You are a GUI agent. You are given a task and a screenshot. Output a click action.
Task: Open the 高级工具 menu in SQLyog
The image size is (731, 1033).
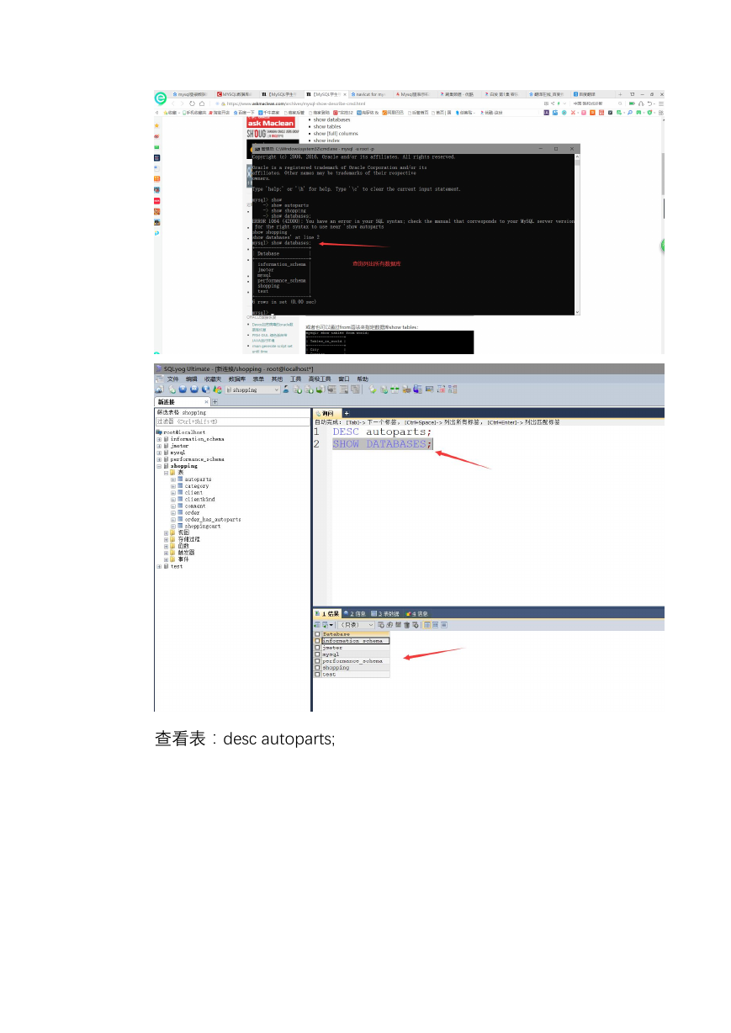[320, 379]
